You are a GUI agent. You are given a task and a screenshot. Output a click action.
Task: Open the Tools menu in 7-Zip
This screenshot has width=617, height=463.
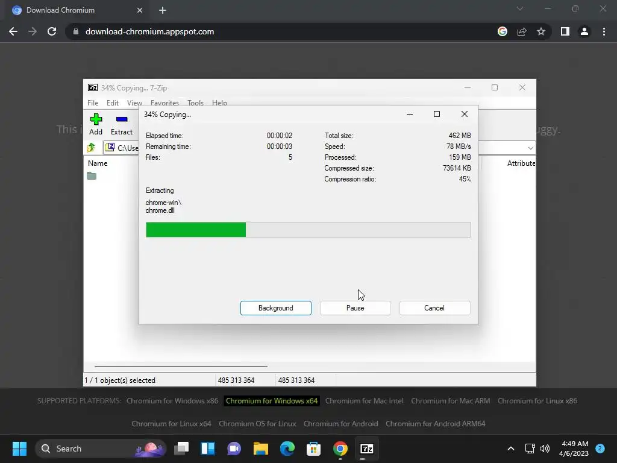(196, 102)
